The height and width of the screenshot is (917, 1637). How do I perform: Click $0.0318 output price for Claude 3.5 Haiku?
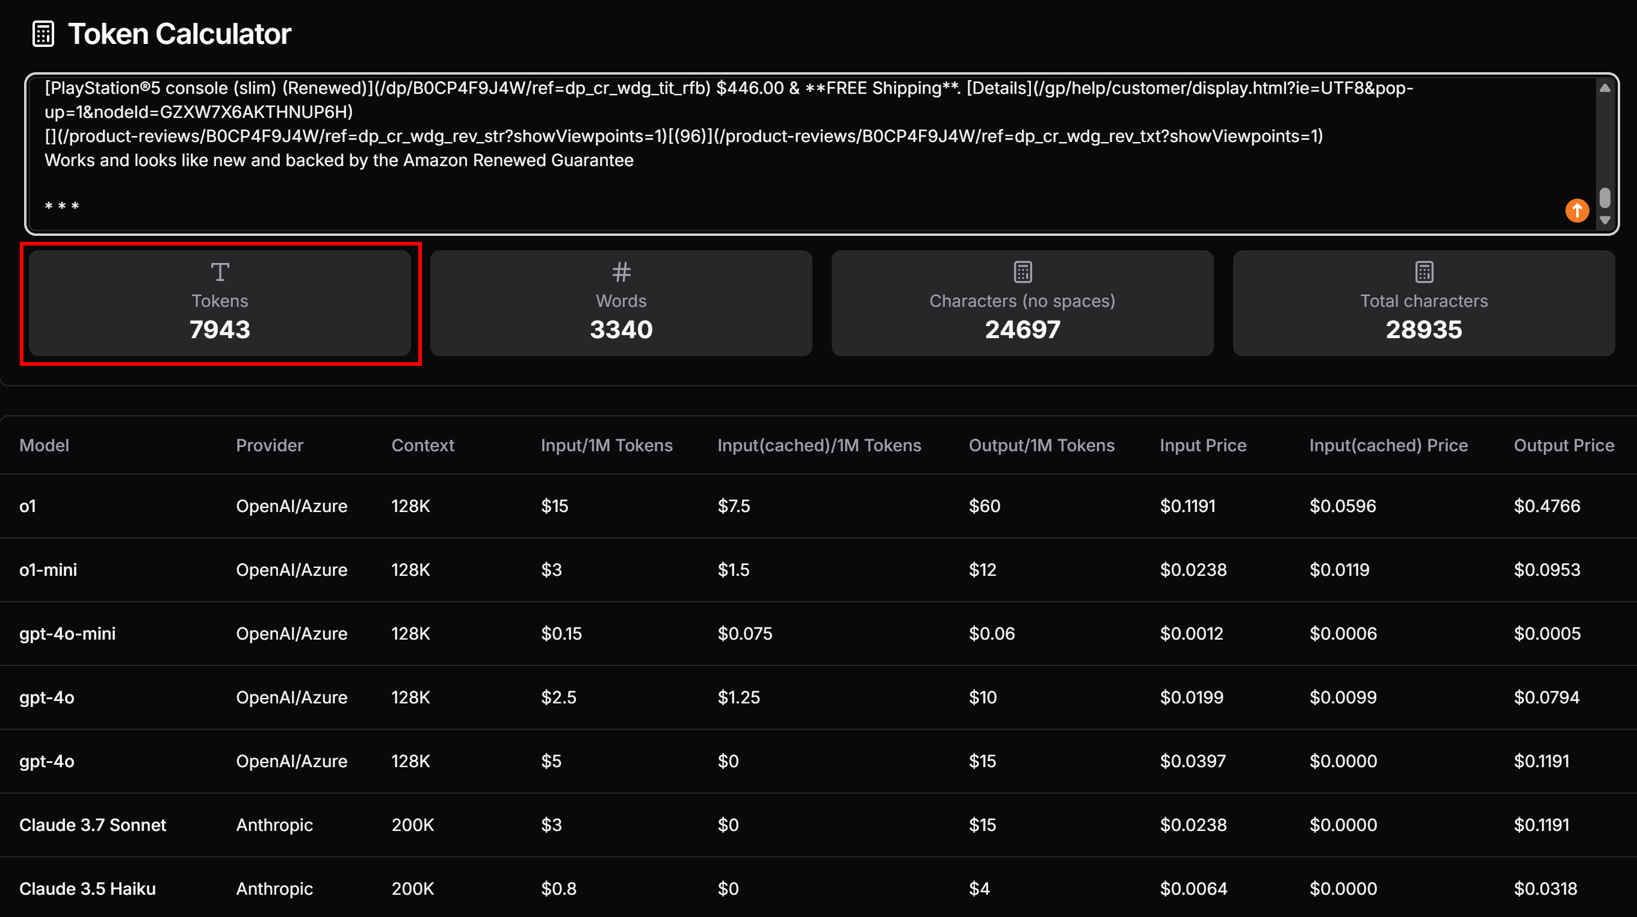(1546, 888)
